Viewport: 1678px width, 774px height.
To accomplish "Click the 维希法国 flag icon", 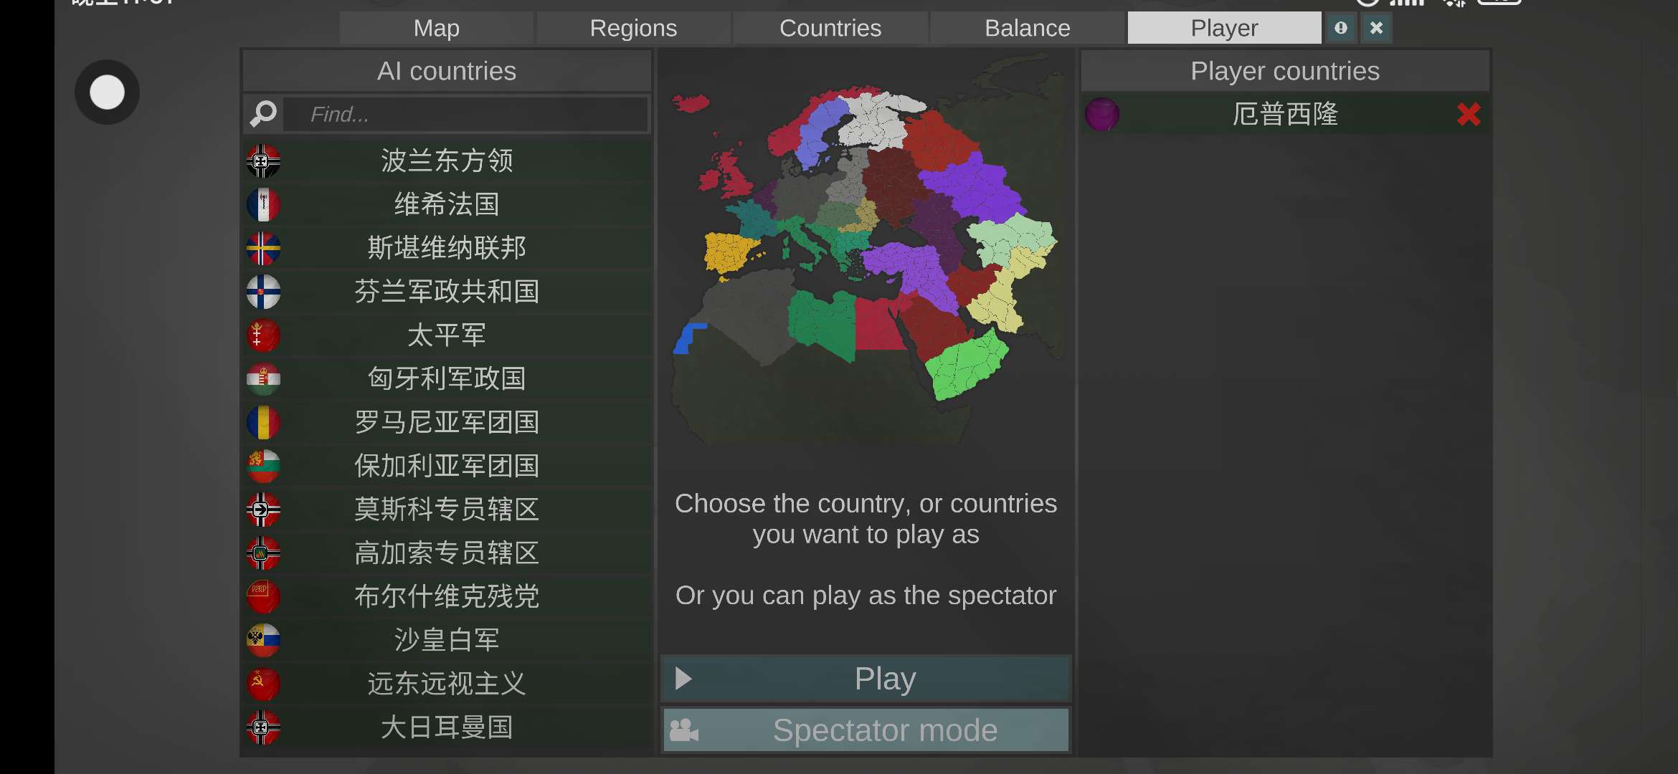I will pos(263,205).
